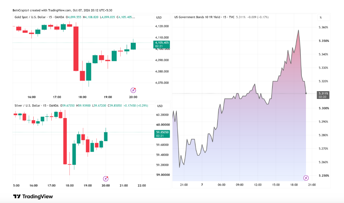Click the gold high value H4,108.820
Viewport: 344px width, 203px height.
tap(91, 17)
